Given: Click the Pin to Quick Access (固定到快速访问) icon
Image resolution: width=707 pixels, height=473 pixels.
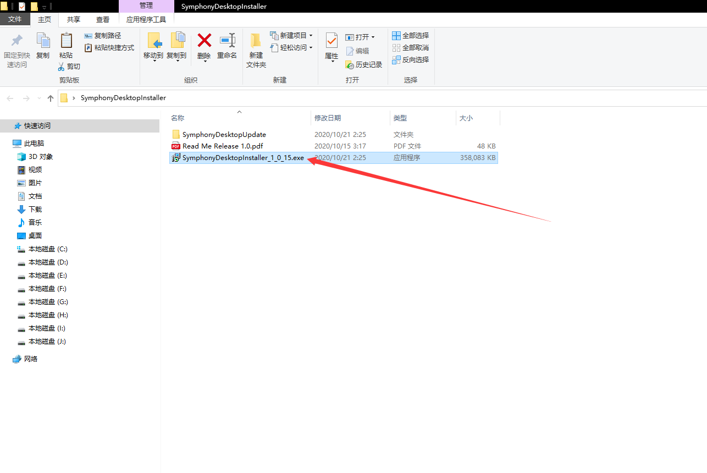Looking at the screenshot, I should tap(16, 41).
